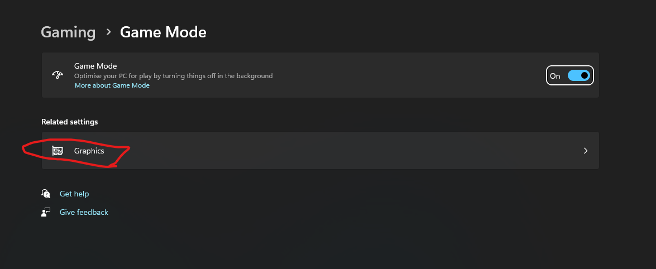
Task: Click the breadcrumb arrow after Gaming
Action: pos(108,32)
